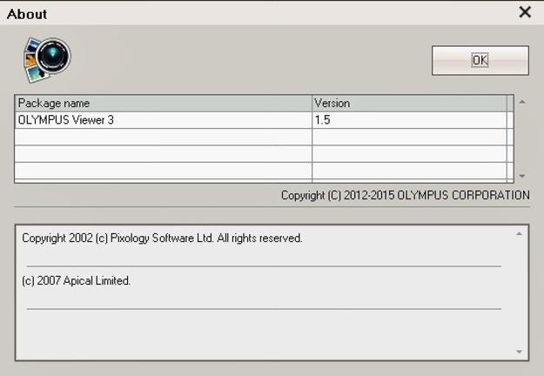544x376 pixels.
Task: Click divider between Package name and Version headers
Action: pos(312,104)
